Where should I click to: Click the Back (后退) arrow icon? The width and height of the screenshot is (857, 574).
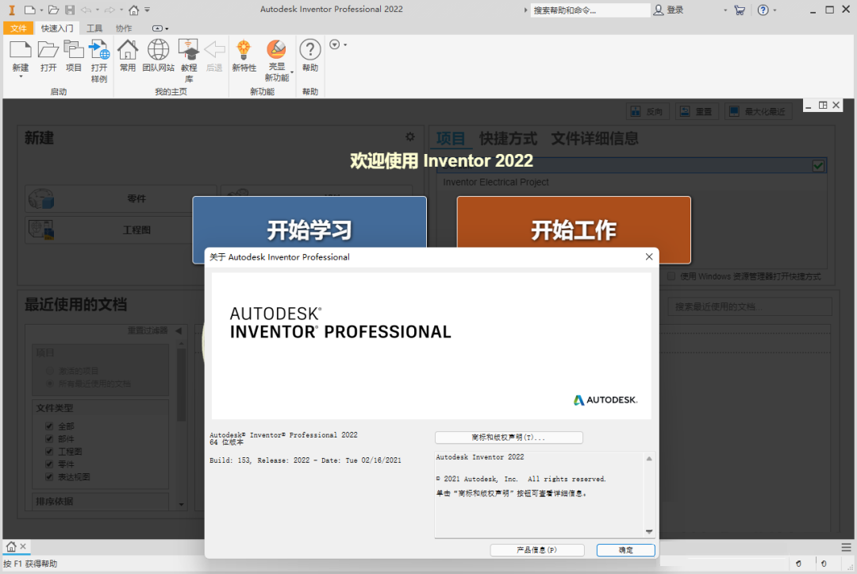click(214, 50)
